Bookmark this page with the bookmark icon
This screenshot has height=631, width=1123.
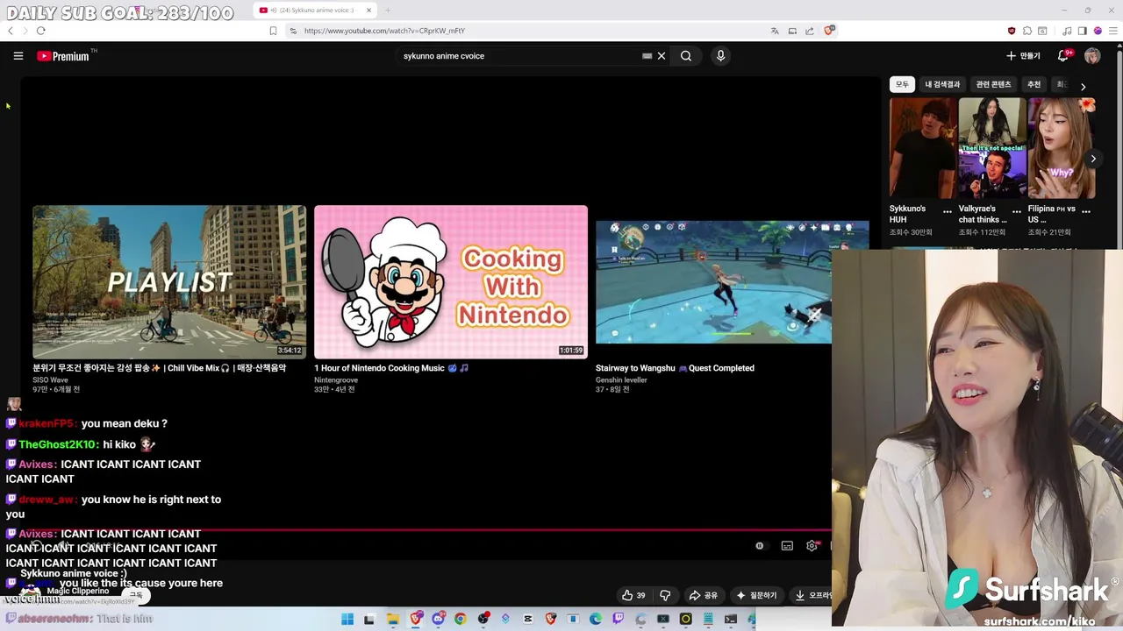click(x=273, y=31)
